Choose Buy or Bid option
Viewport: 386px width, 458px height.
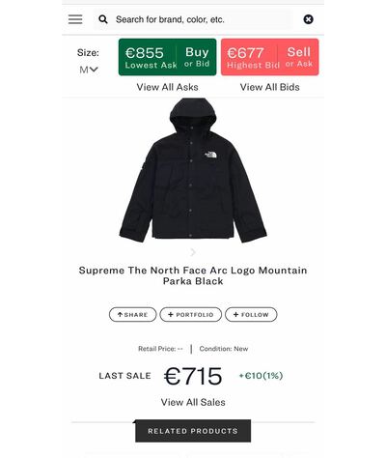click(197, 57)
